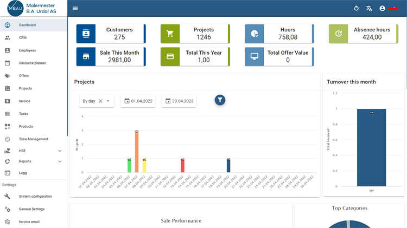Click the Invoice email gear icon
Image resolution: width=407 pixels, height=228 pixels.
[8, 222]
